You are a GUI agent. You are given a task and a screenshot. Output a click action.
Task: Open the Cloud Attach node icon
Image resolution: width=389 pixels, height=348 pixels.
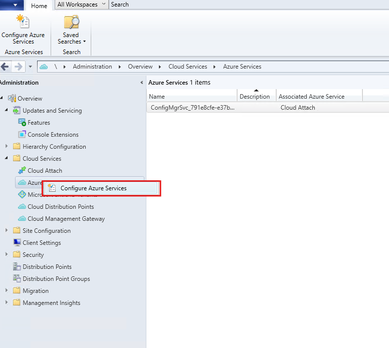[22, 171]
